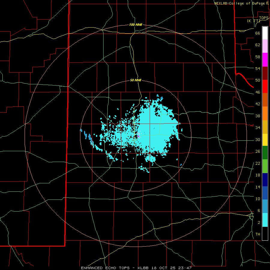Click the dark orange 46 kft swatch

(265, 100)
